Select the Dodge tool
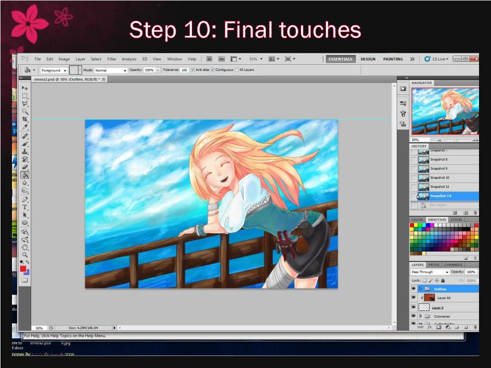 tap(25, 190)
